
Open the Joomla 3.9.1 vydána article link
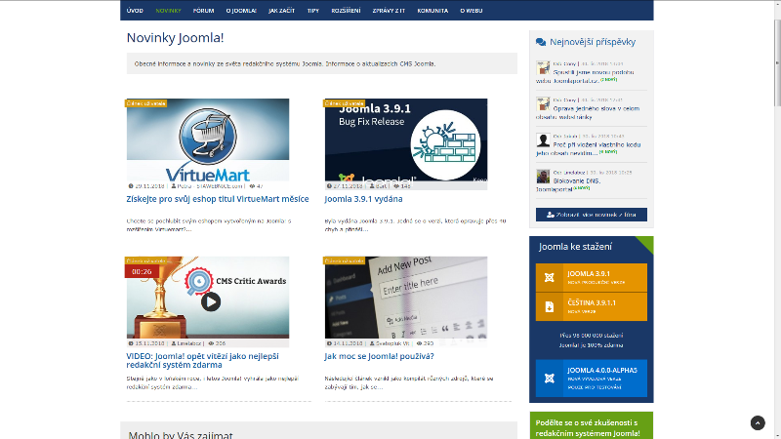pos(363,199)
